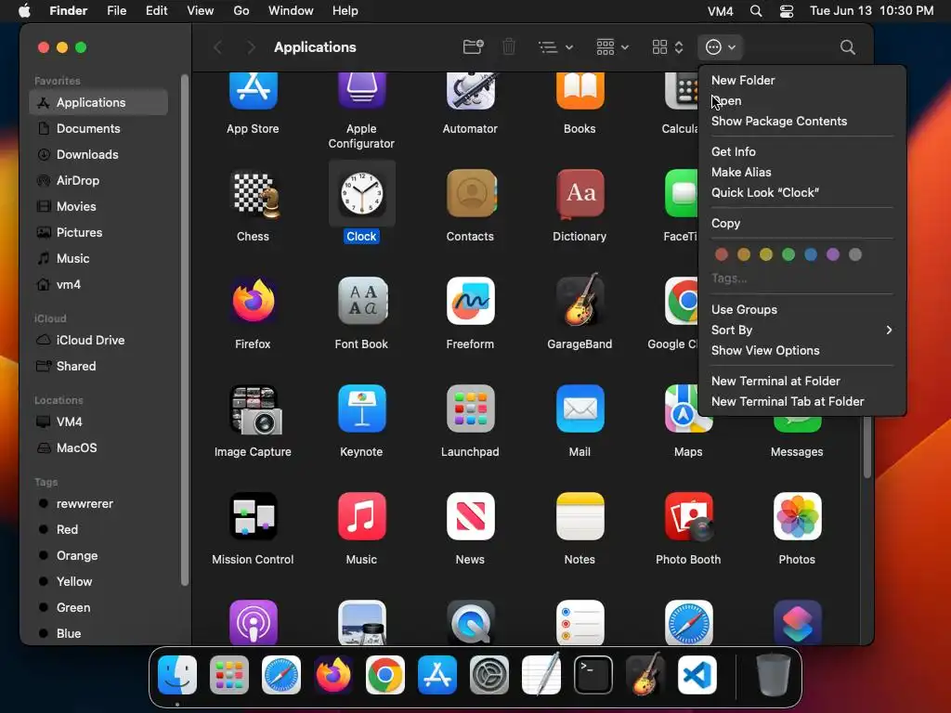Click the New Folder toolbar icon

tap(473, 46)
